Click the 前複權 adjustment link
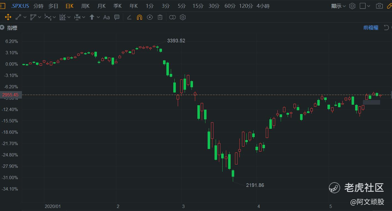 [x=371, y=27]
